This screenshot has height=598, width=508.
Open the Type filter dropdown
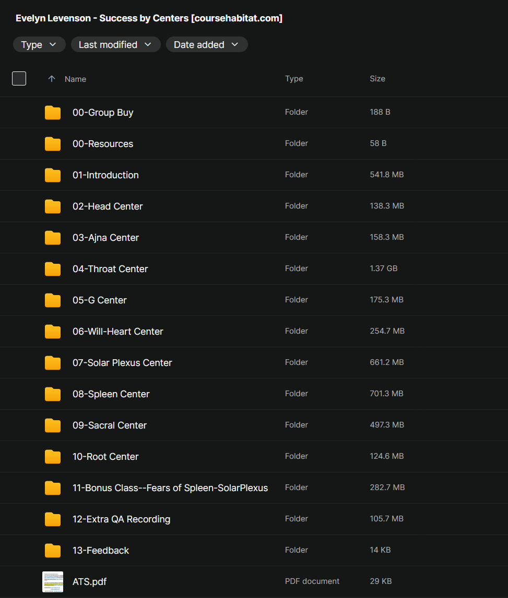[x=39, y=45]
